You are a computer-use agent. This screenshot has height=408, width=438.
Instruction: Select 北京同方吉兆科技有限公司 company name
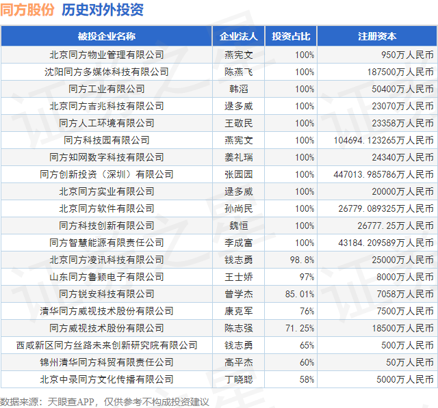(x=107, y=106)
